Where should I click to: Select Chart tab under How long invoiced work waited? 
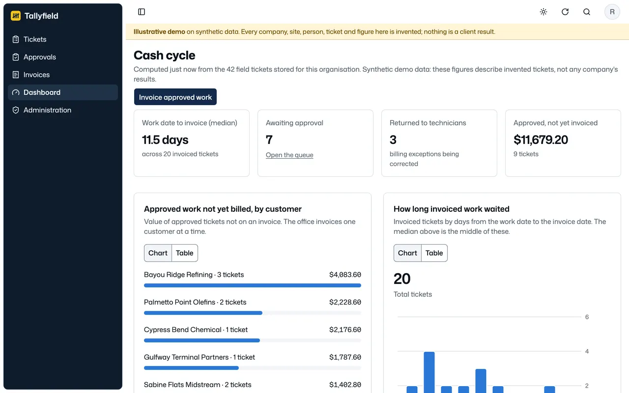[407, 253]
